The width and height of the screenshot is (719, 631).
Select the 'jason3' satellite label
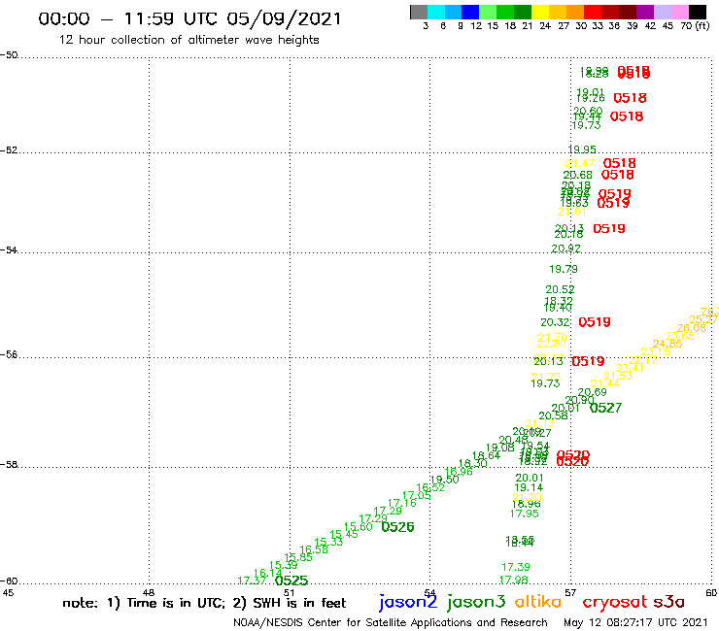pos(476,602)
